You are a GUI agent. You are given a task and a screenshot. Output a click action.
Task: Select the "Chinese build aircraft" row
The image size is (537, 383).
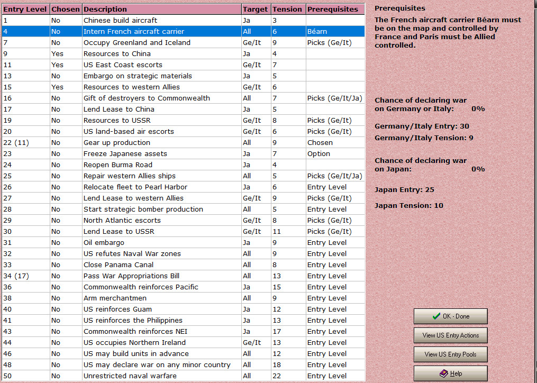(x=183, y=20)
